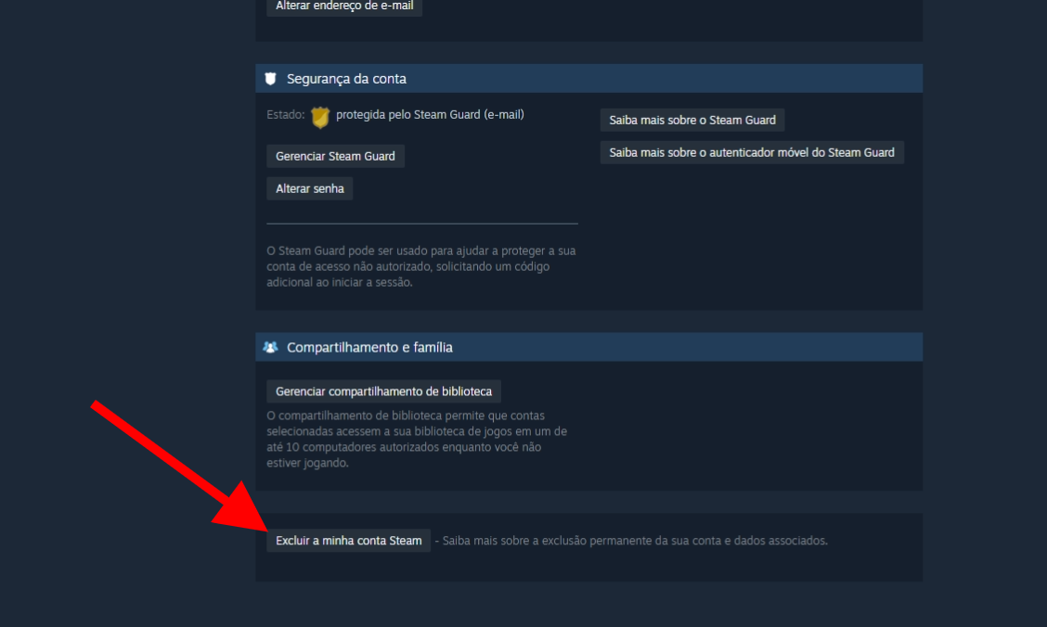Open Gerenciar compartilhamento de biblioteca
Screen dimensions: 1047x627
tap(384, 391)
